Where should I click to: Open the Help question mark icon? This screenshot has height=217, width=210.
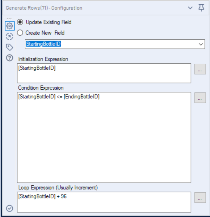point(10,58)
